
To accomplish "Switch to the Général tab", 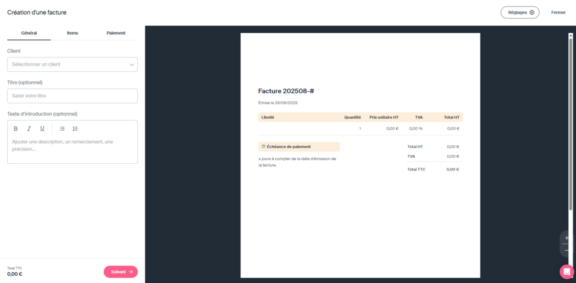I will tap(29, 33).
